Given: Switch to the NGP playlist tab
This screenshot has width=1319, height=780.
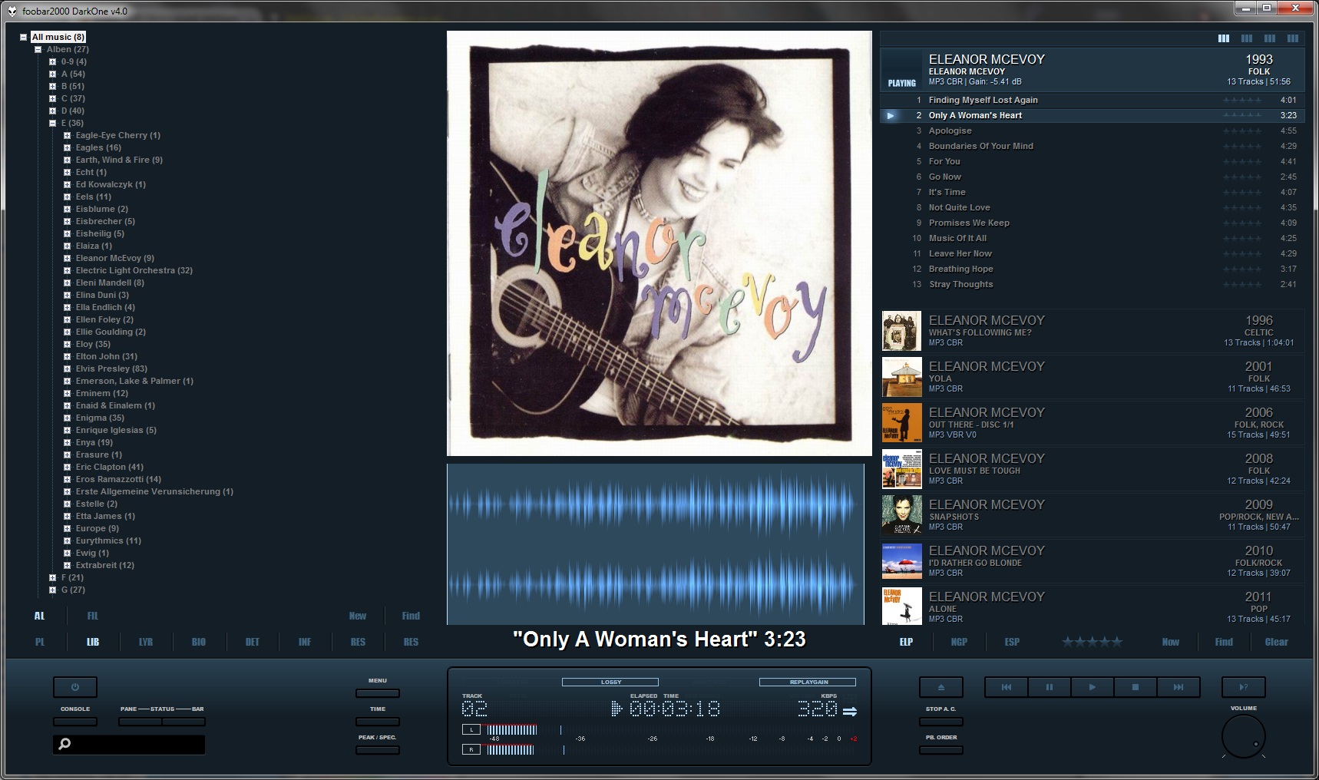Looking at the screenshot, I should tap(959, 642).
